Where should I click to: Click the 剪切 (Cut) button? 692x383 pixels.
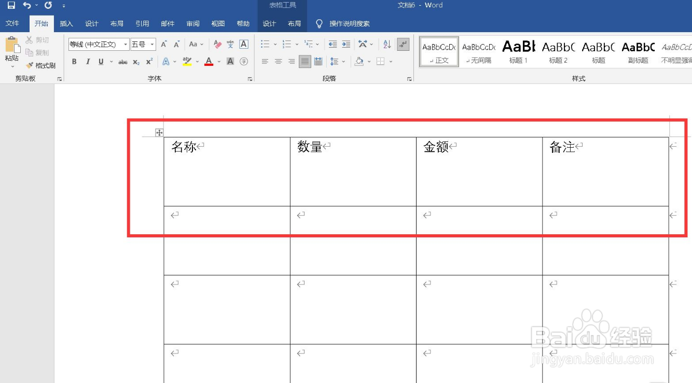coord(37,40)
